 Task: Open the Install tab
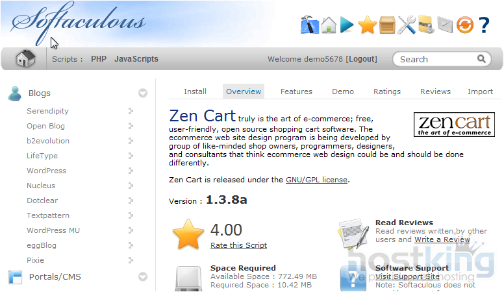[195, 91]
